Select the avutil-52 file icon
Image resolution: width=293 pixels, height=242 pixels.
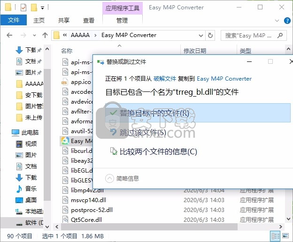[x=65, y=131]
